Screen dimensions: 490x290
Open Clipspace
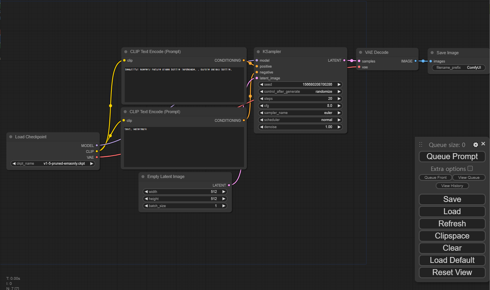(x=452, y=236)
